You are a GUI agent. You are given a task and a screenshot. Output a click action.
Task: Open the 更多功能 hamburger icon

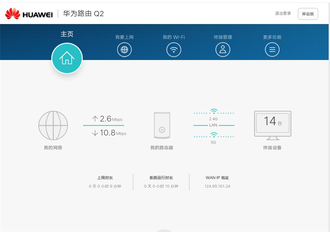[272, 50]
